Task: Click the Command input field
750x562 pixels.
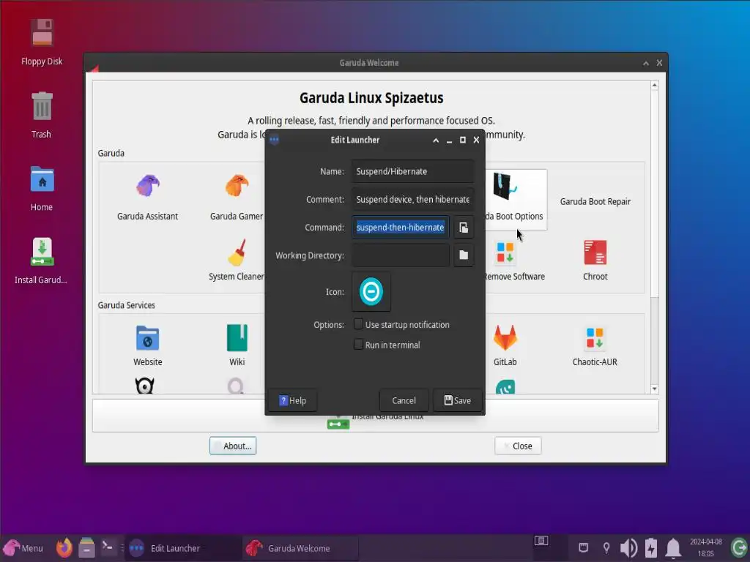Action: (401, 228)
